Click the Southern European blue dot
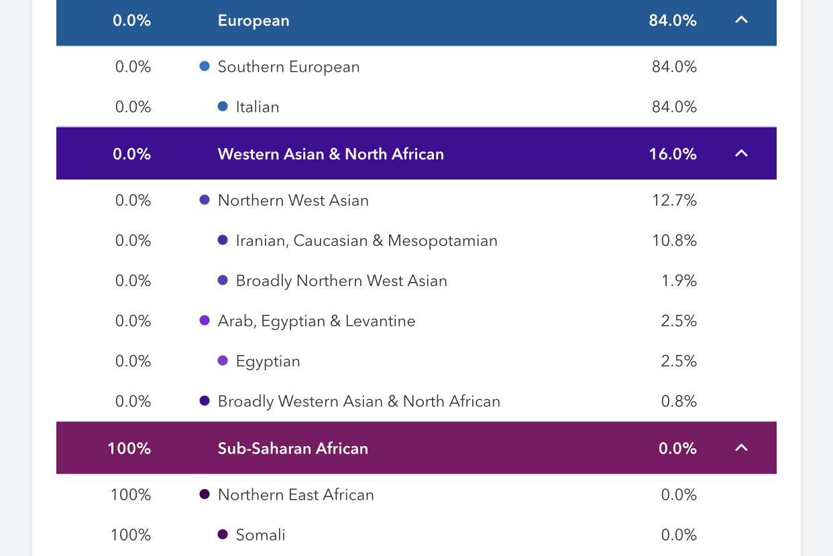This screenshot has height=556, width=833. click(205, 66)
